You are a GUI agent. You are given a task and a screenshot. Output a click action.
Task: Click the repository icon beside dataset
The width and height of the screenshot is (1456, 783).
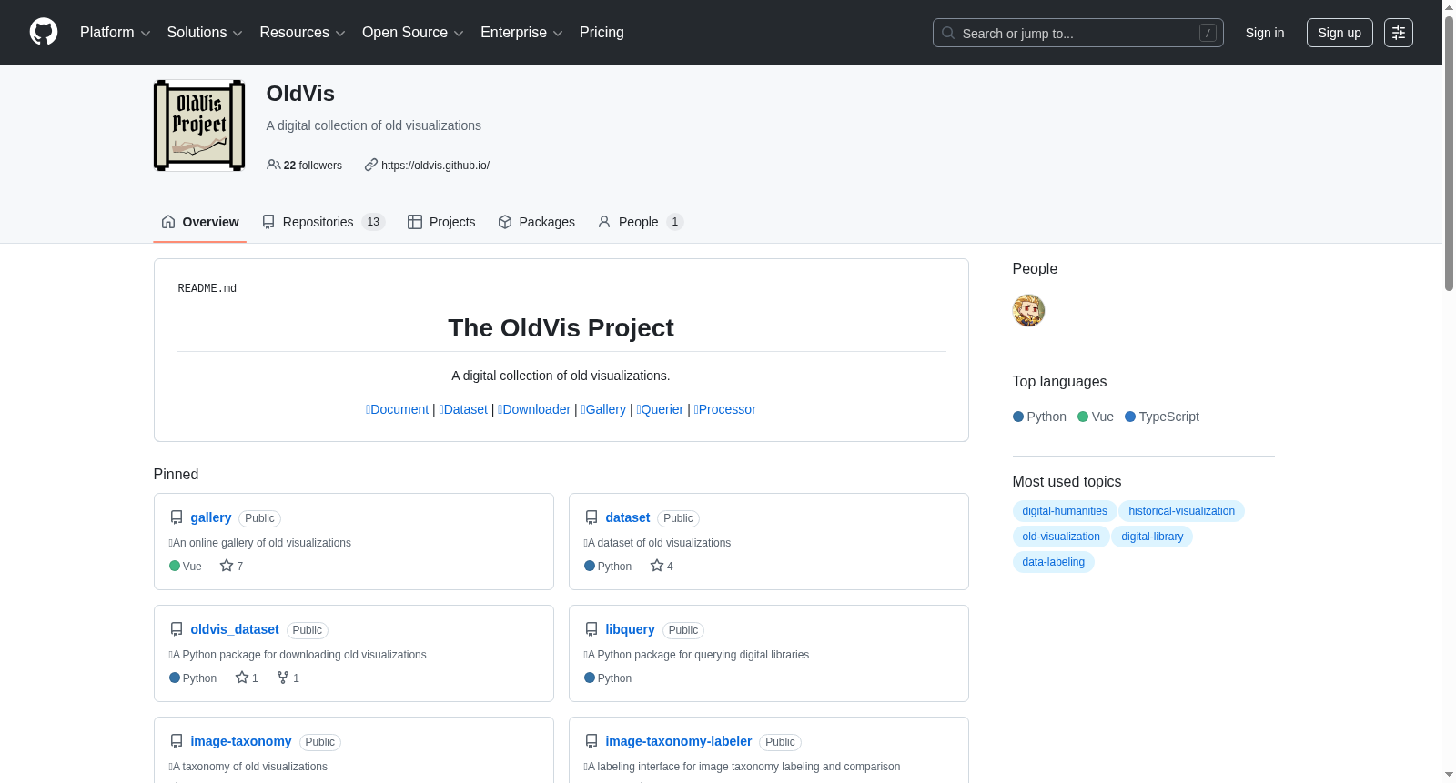tap(591, 517)
